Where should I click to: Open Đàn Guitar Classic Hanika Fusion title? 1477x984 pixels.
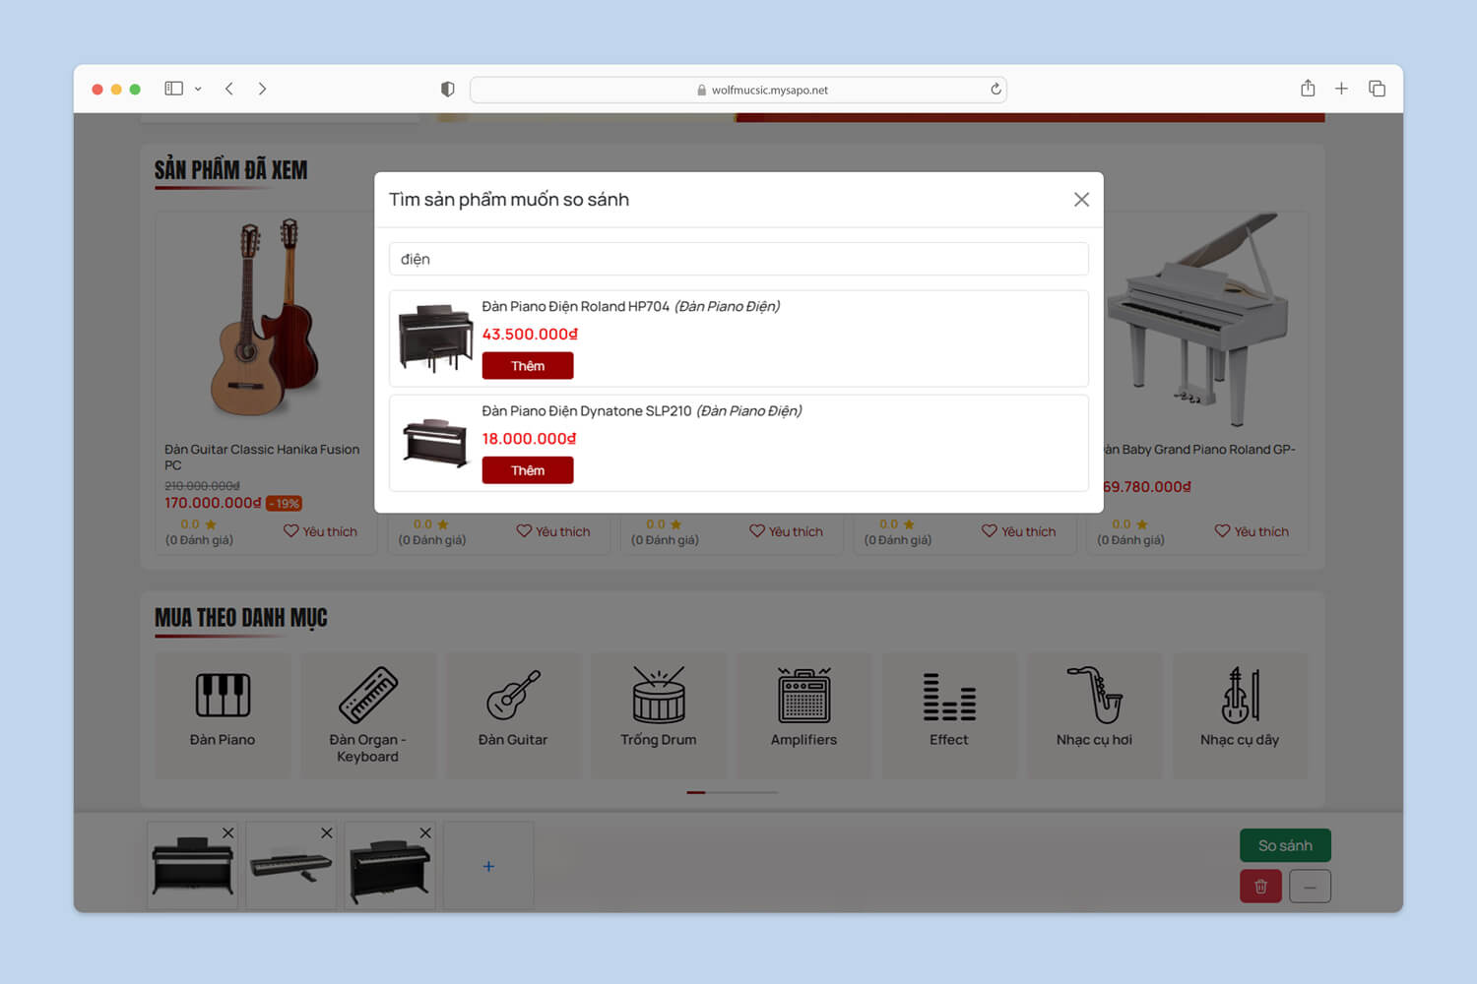(x=262, y=457)
